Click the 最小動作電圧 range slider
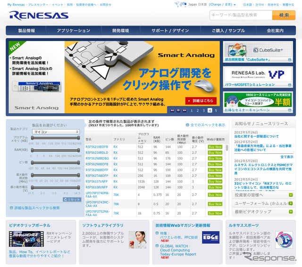The width and height of the screenshot is (302, 267). (56, 187)
